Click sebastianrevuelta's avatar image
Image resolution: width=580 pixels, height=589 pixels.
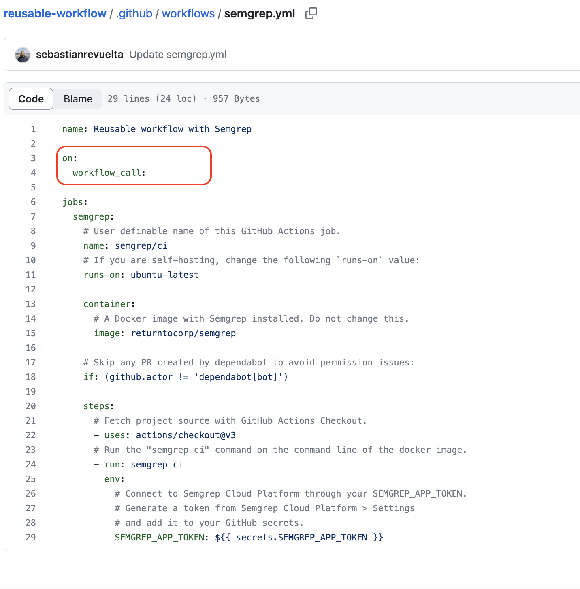[23, 55]
